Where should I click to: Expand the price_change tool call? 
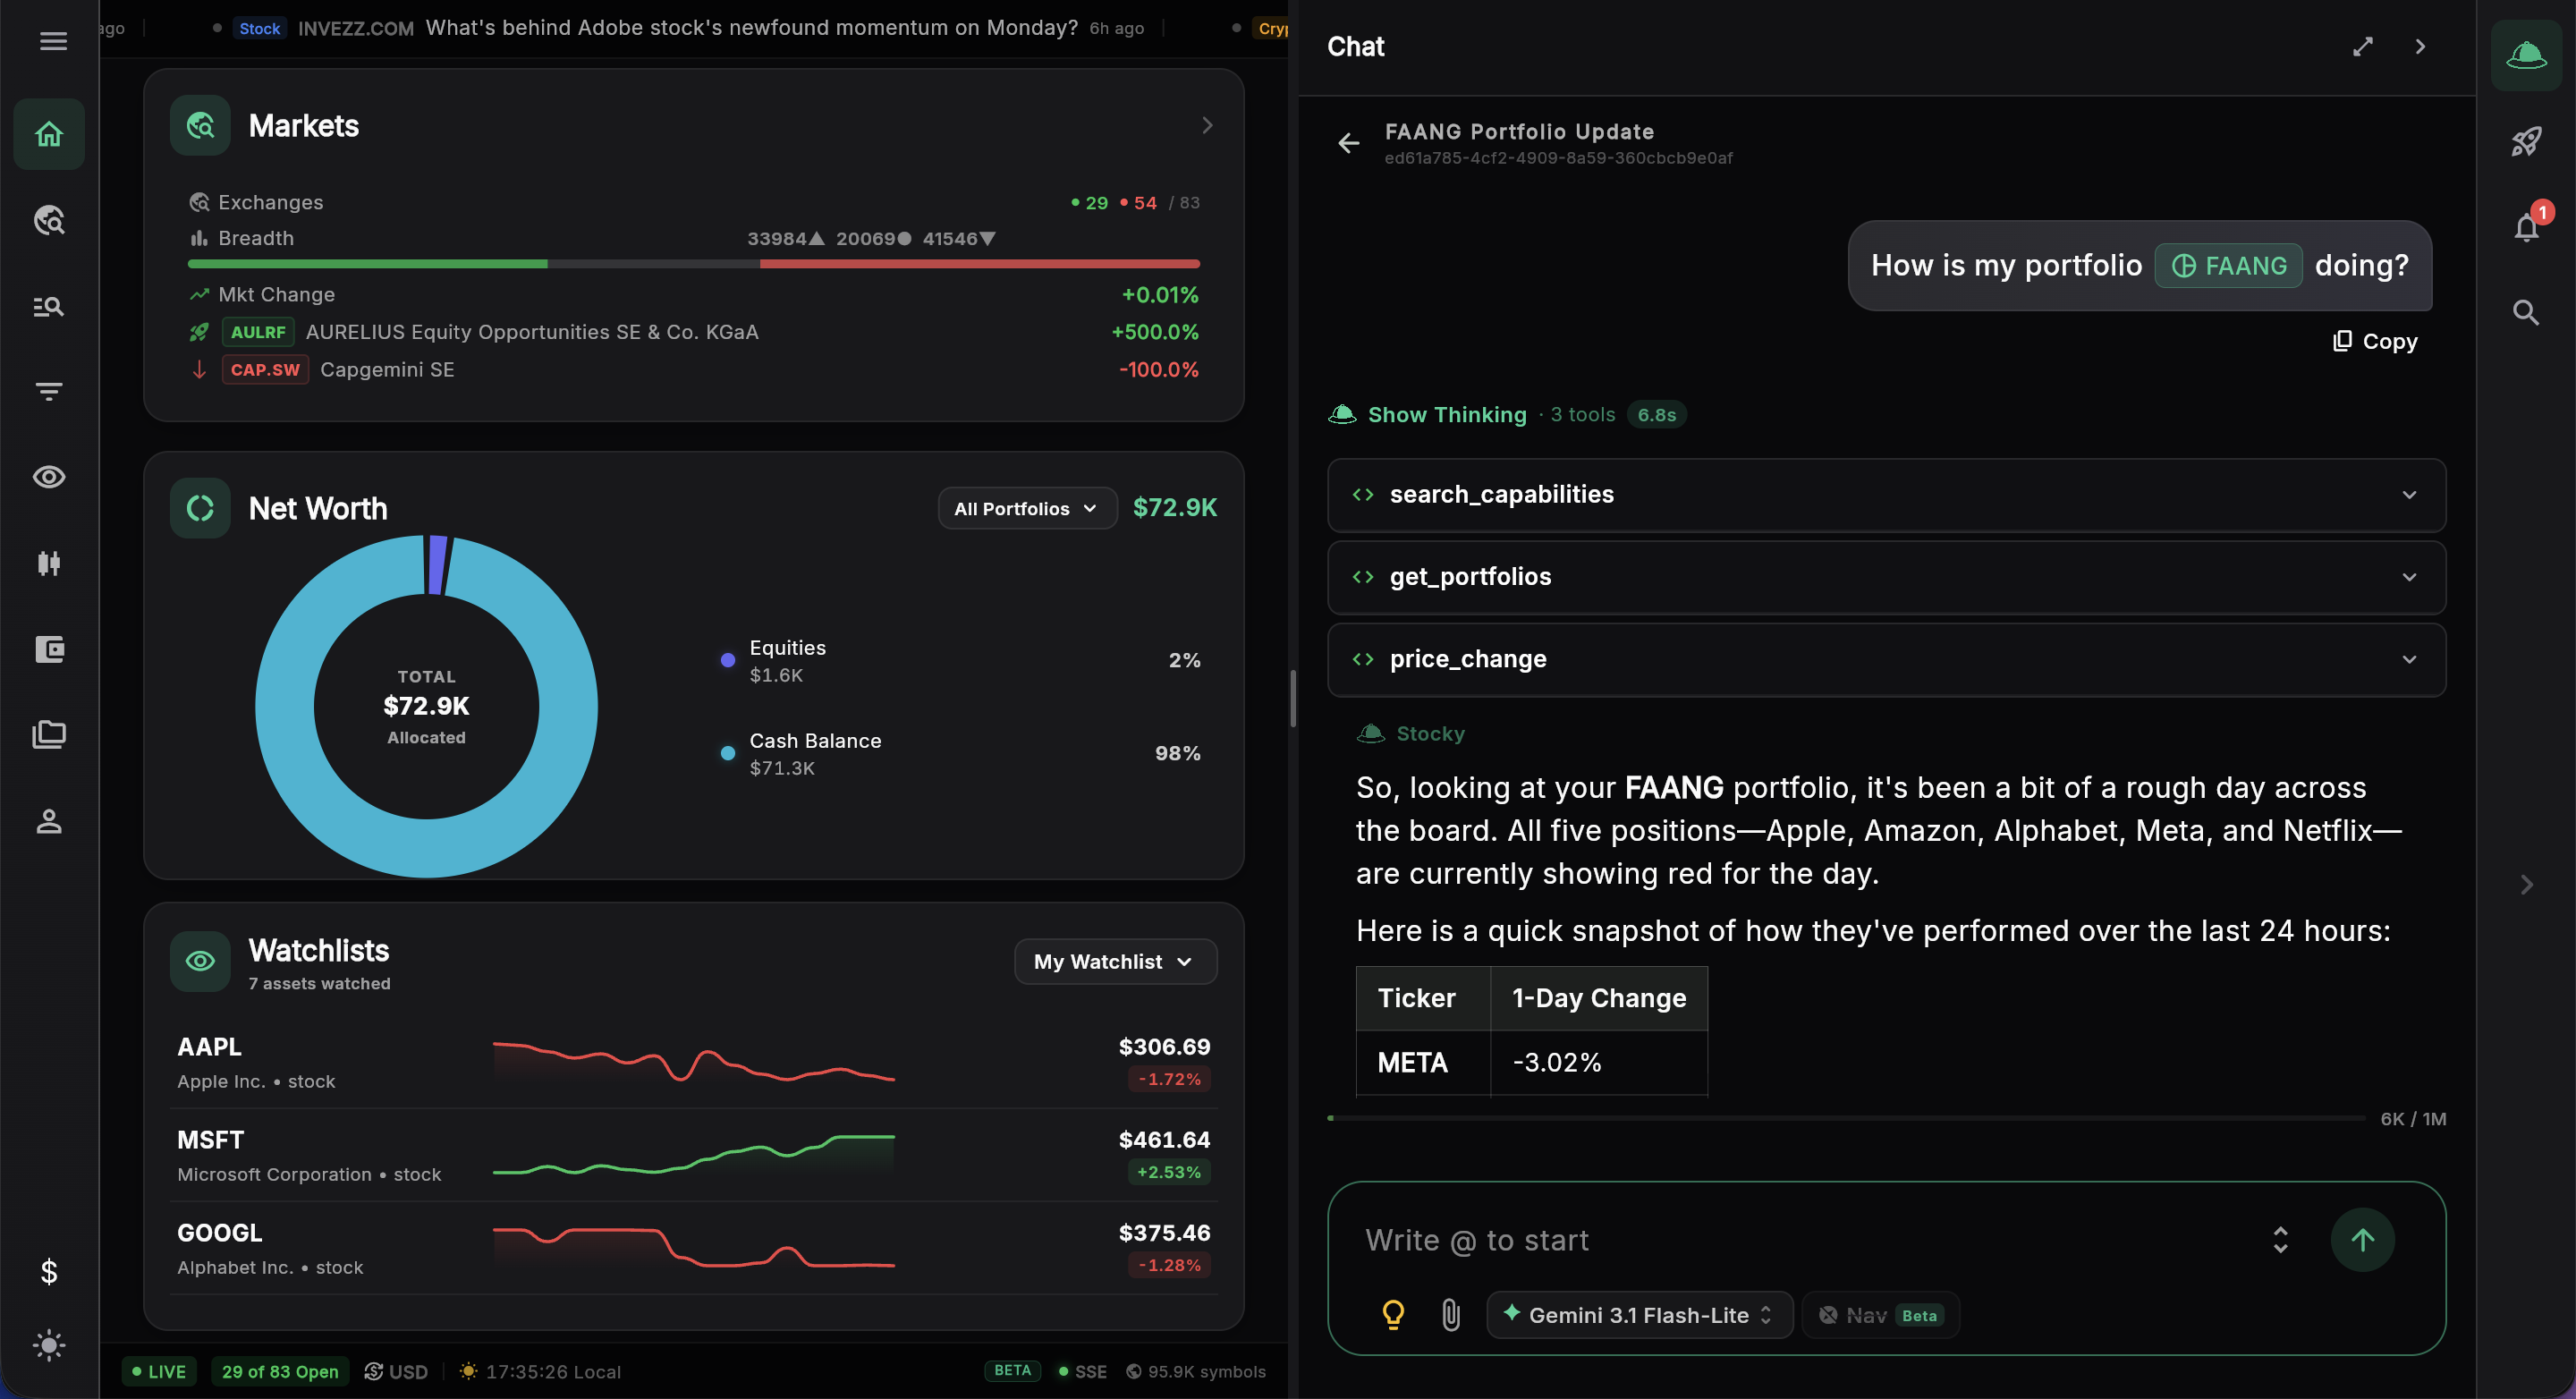(1886, 659)
